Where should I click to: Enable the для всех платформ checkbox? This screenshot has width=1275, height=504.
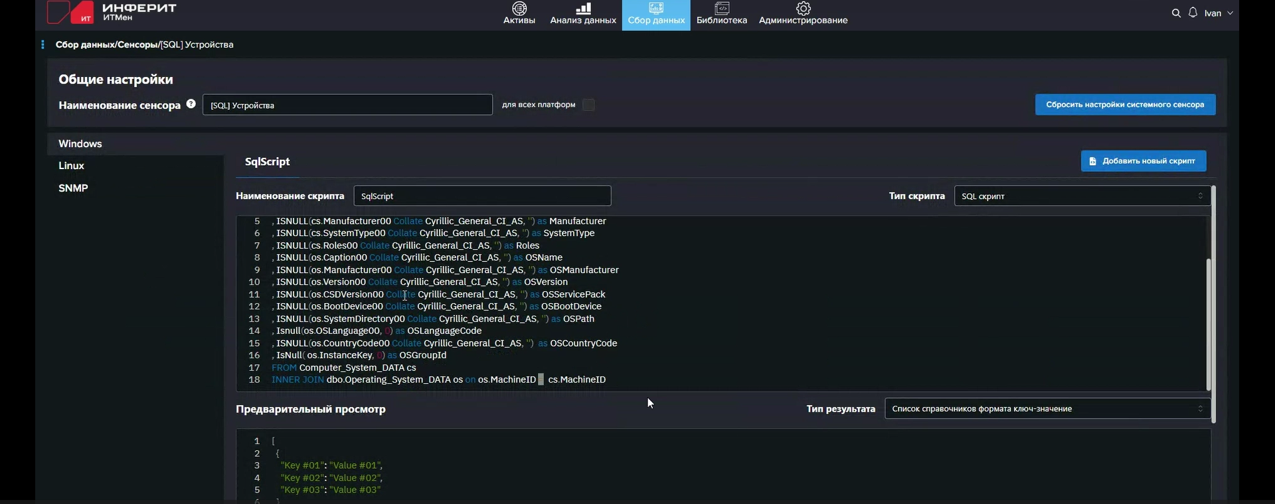point(588,105)
